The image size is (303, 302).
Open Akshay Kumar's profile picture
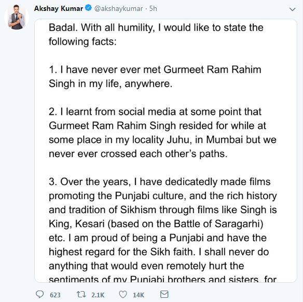[x=17, y=17]
